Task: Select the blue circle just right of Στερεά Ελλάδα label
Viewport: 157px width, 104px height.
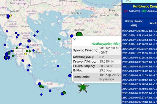Action: tap(35, 36)
